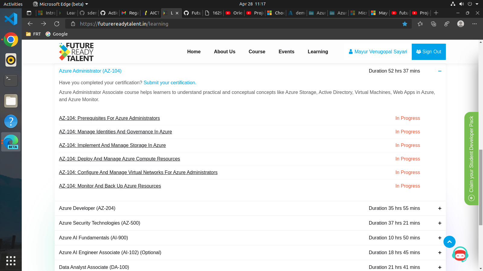The width and height of the screenshot is (483, 271).
Task: Open the Edge browser profile icon
Action: pos(460,24)
